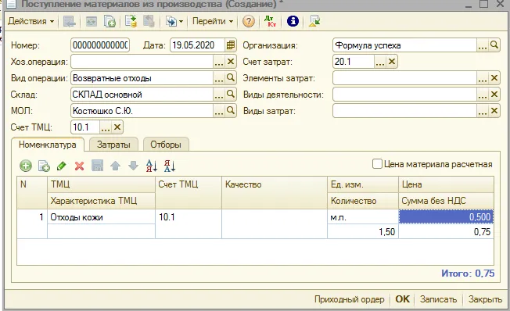Viewport: 510px width, 311px height.
Task: Click the magnifier icon for МОЛ
Action: point(231,111)
